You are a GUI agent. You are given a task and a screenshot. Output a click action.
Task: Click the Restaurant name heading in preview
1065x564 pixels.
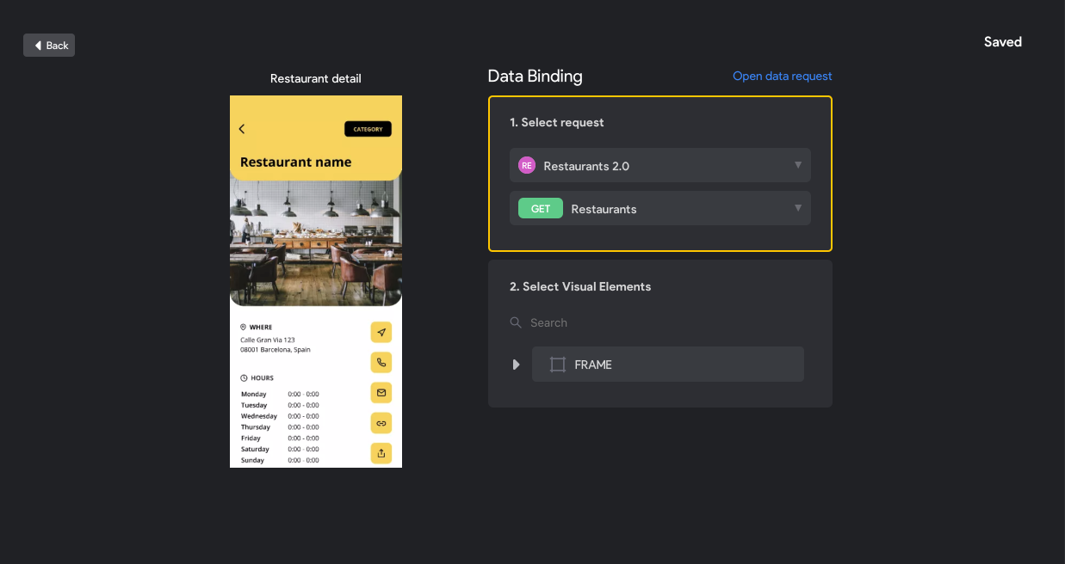point(295,162)
